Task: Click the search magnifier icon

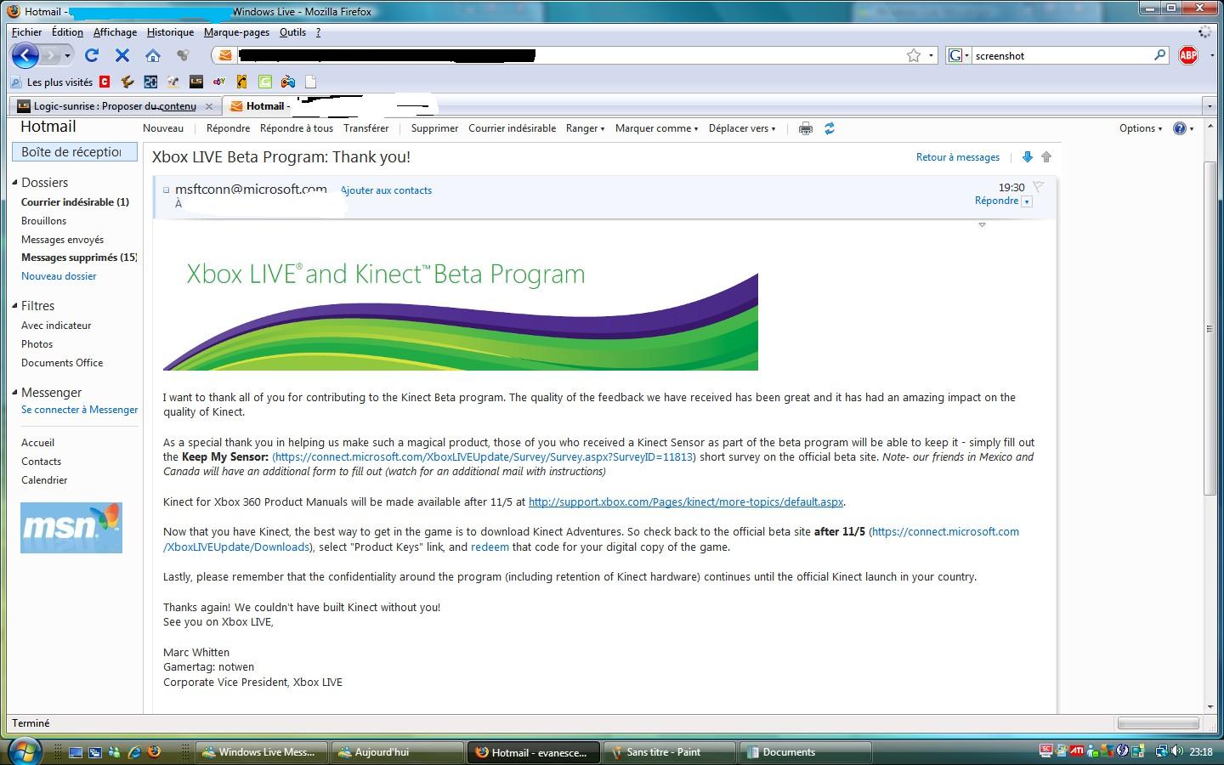Action: coord(1159,55)
